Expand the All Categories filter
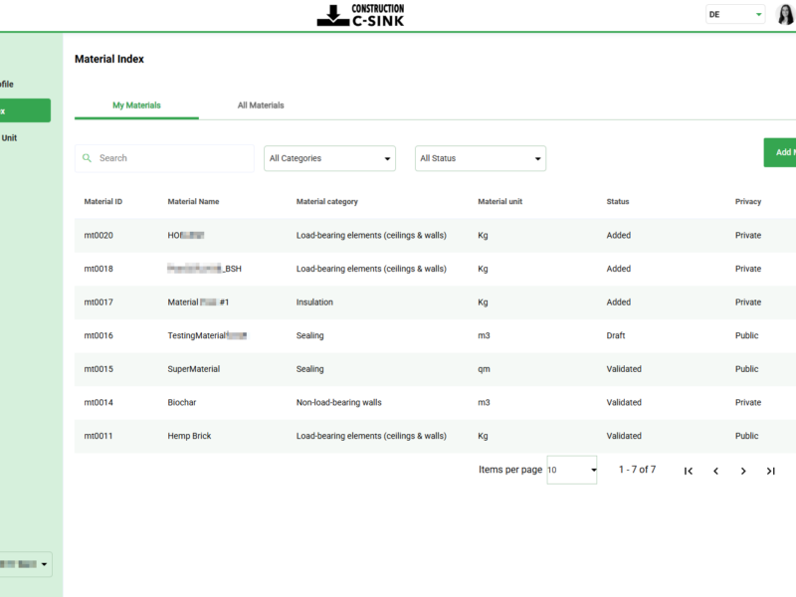Image resolution: width=796 pixels, height=597 pixels. coord(329,158)
